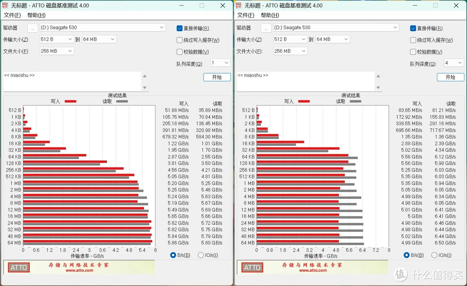Open www.atto.com link in left window

coord(79,270)
